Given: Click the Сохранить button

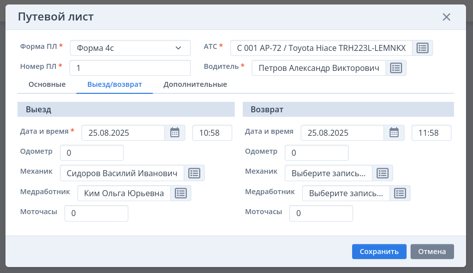Looking at the screenshot, I should [x=379, y=252].
